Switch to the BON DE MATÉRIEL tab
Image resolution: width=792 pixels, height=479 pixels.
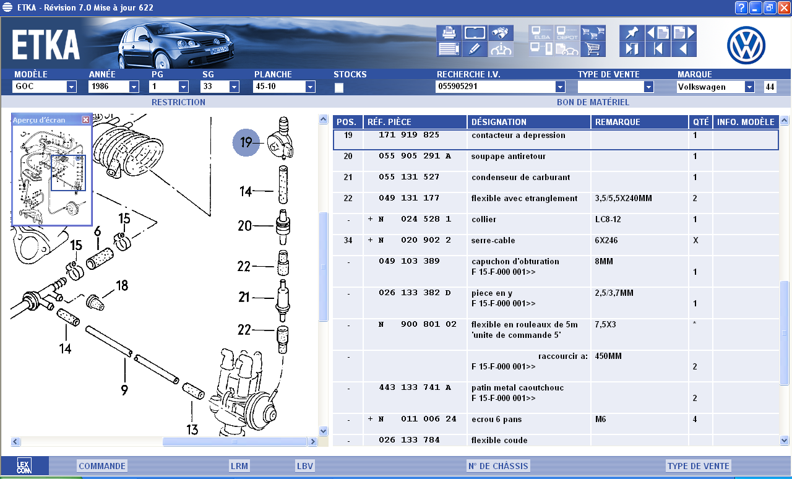click(593, 102)
